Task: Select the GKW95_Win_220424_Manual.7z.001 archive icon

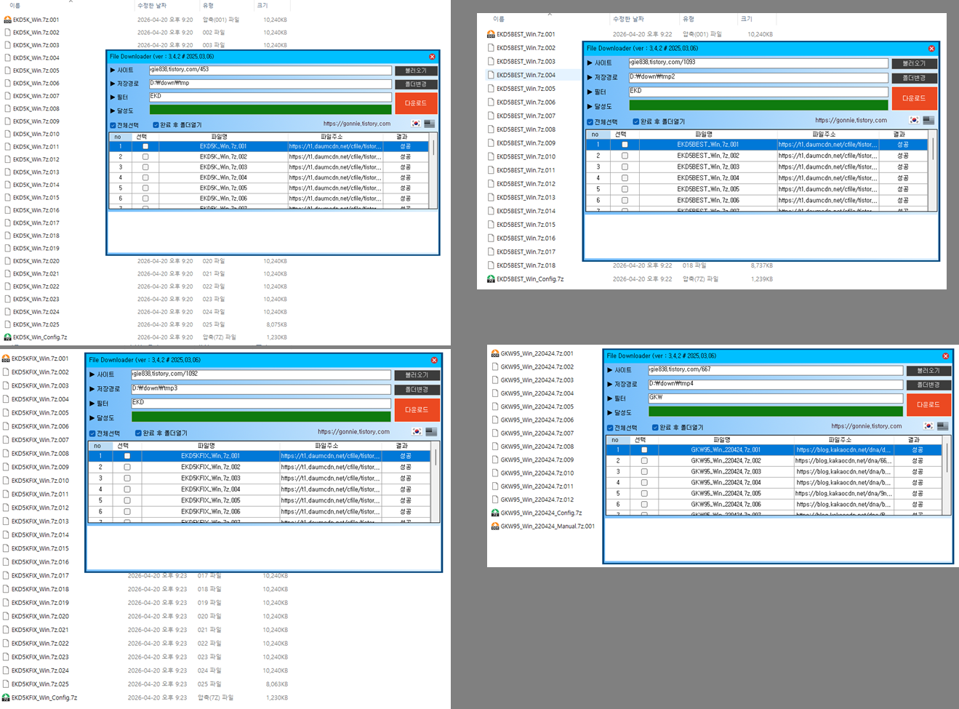Action: 495,526
